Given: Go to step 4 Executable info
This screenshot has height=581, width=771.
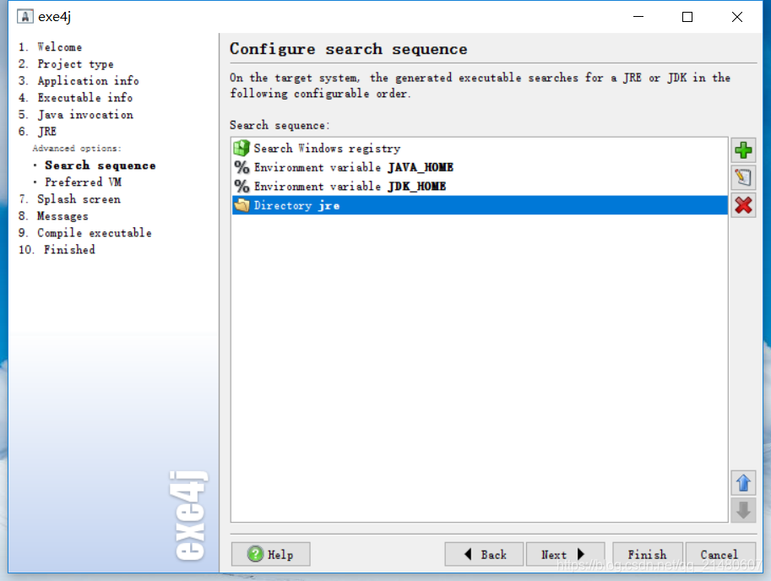Looking at the screenshot, I should click(76, 97).
